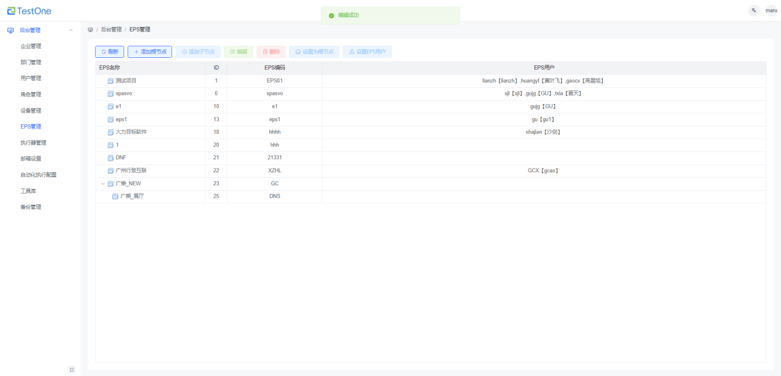
Task: Collapse the 后台管理 sidebar group arrow
Action: pos(71,30)
